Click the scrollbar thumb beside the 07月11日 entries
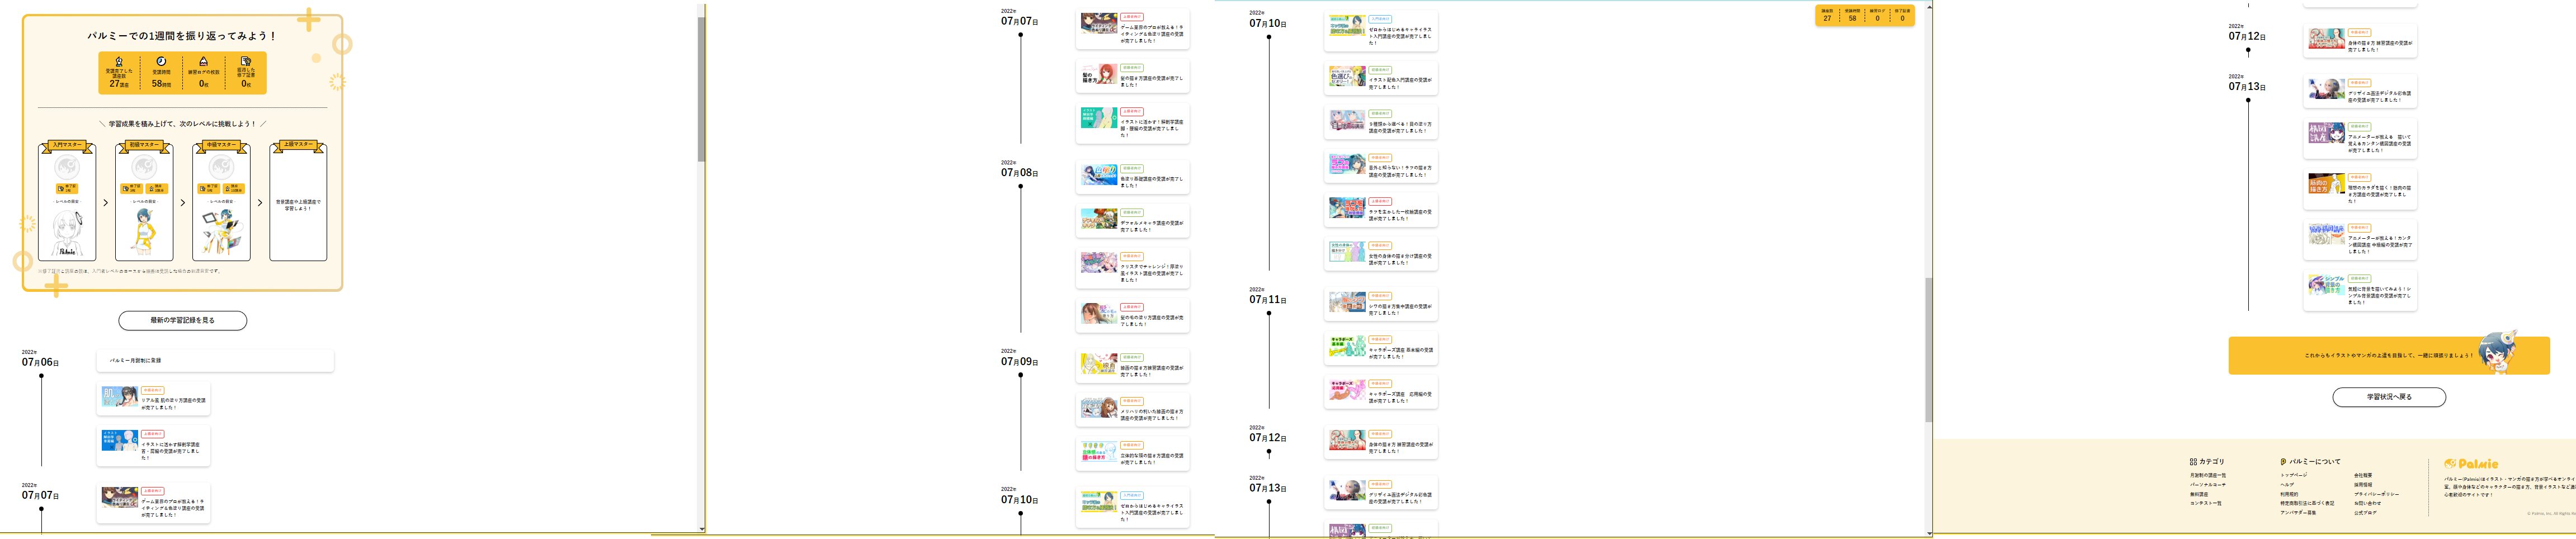This screenshot has width=2576, height=539. click(1929, 350)
